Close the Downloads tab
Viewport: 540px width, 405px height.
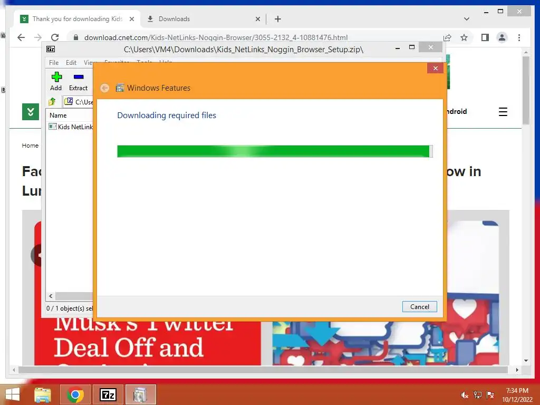pyautogui.click(x=257, y=20)
